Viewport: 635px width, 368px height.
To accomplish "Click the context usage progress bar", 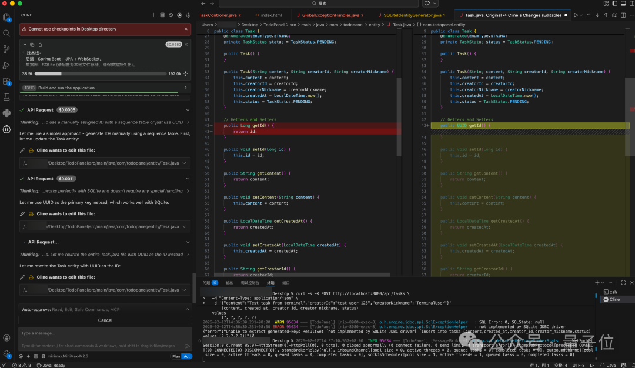I will click(x=101, y=73).
